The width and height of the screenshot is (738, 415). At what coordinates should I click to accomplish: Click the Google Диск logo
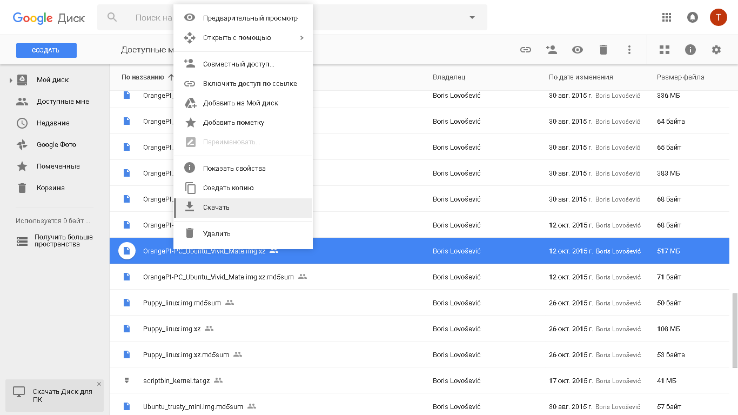[x=49, y=17]
